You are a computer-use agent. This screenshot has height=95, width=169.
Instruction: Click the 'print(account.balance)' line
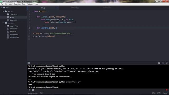[44, 36]
